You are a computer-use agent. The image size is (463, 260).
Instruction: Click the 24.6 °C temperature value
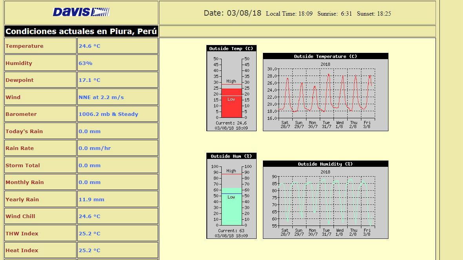(x=89, y=46)
